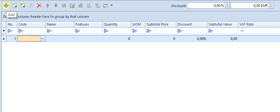The height and width of the screenshot is (112, 280).
Task: Open filter condition icon under UOM column
Action: [x=135, y=31]
